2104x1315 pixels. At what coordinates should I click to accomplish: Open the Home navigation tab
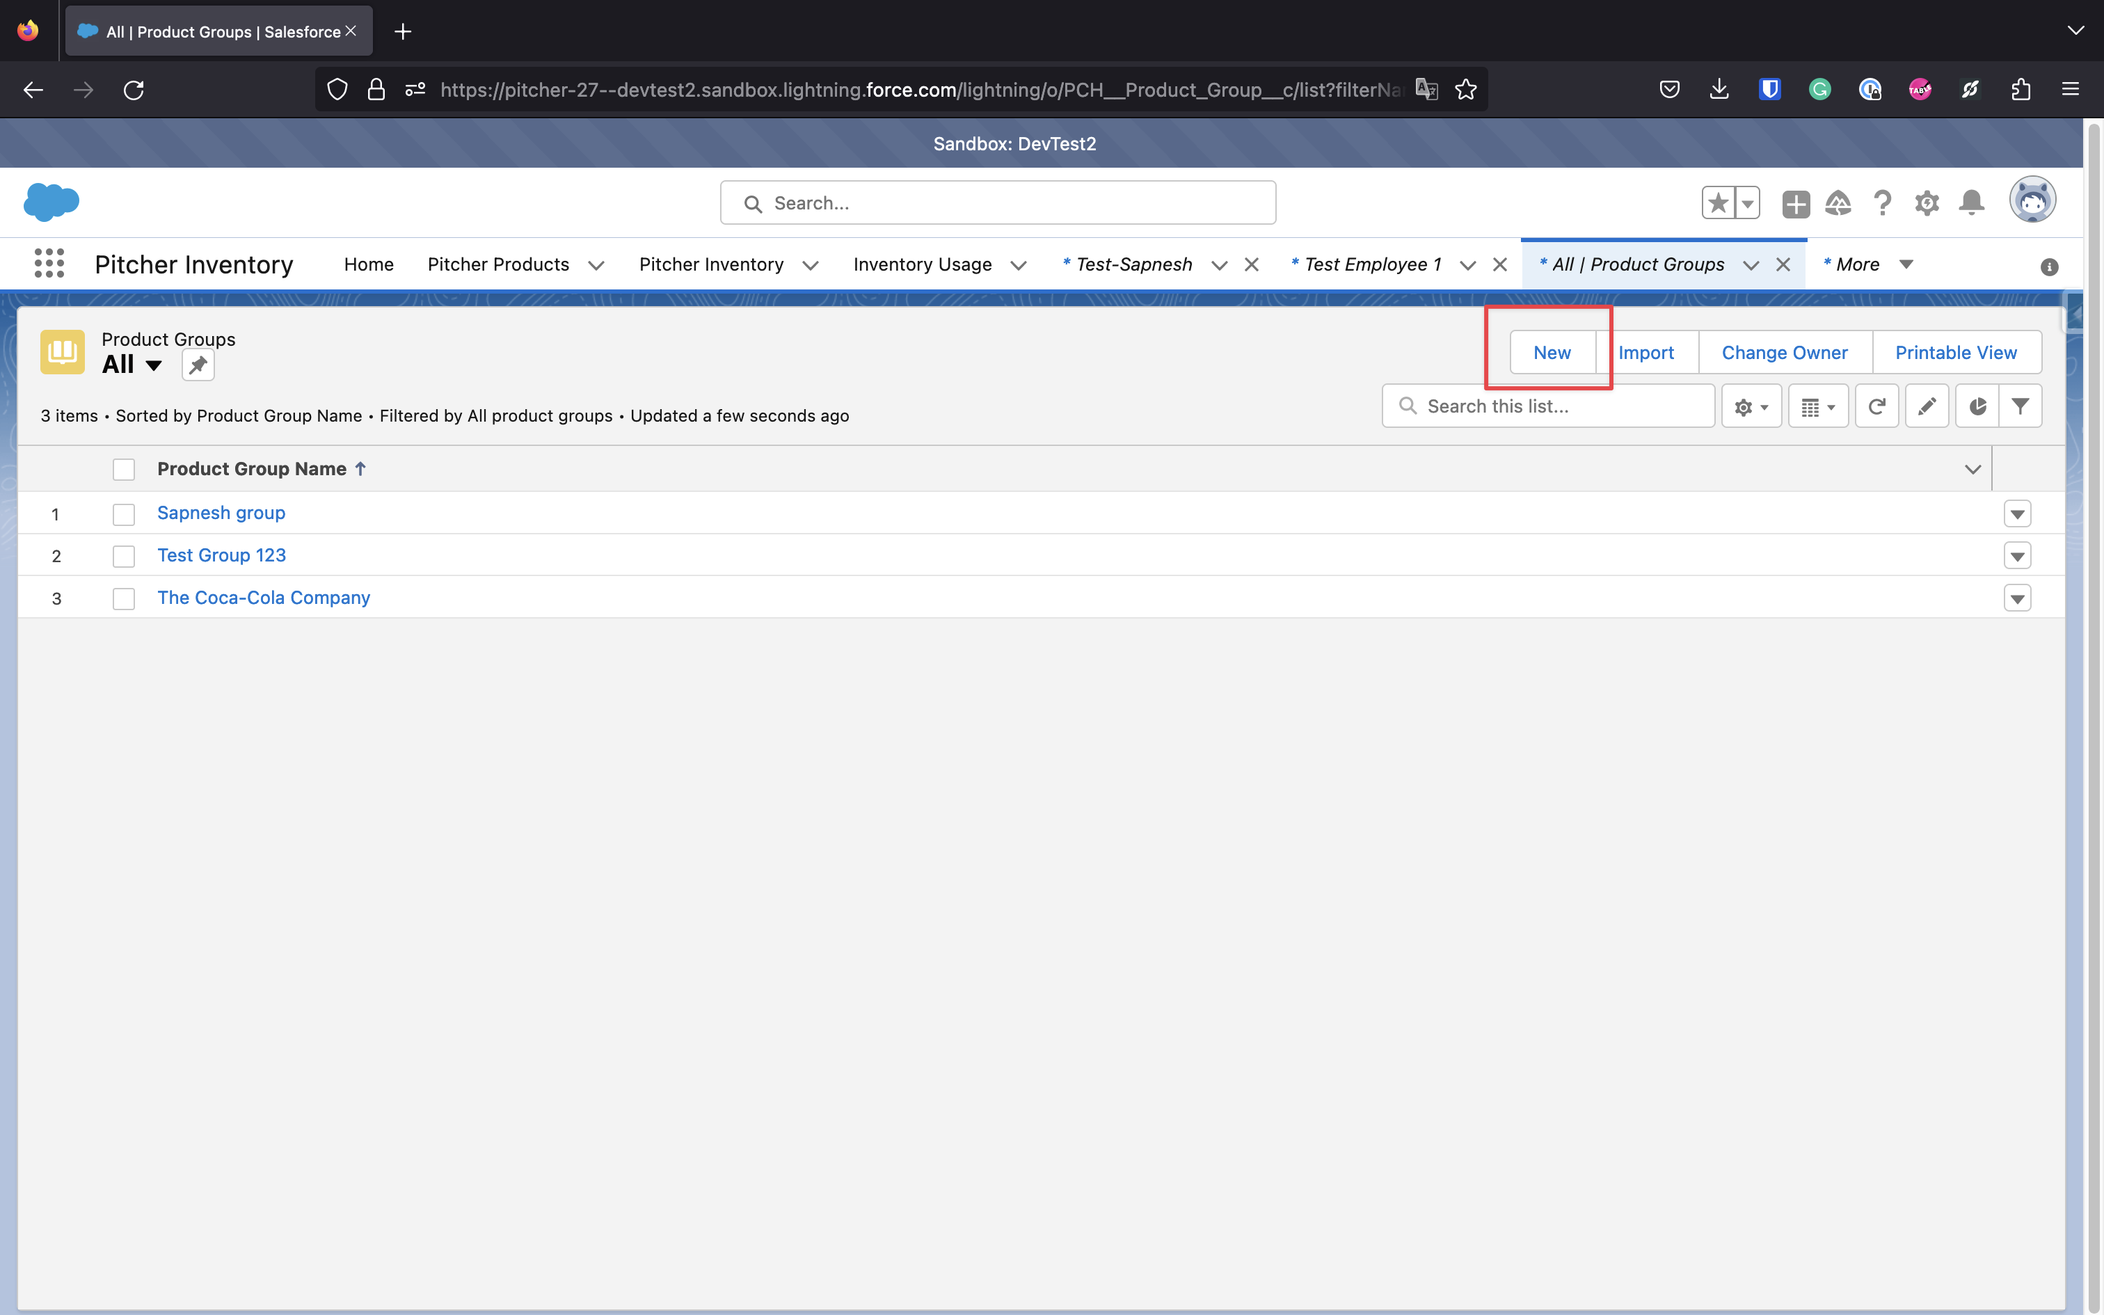click(369, 264)
